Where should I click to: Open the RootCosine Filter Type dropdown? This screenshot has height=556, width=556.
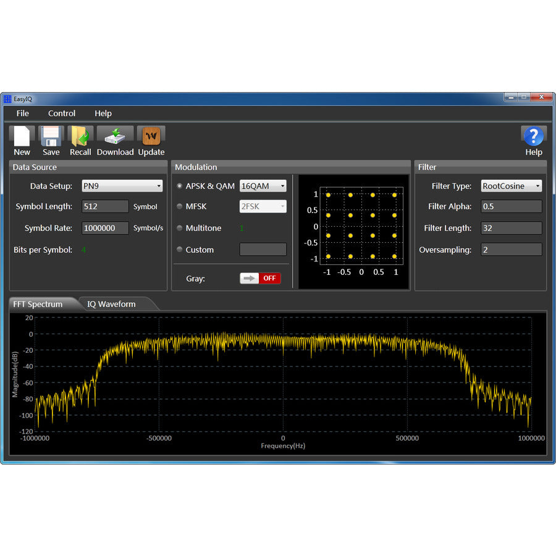(x=512, y=185)
